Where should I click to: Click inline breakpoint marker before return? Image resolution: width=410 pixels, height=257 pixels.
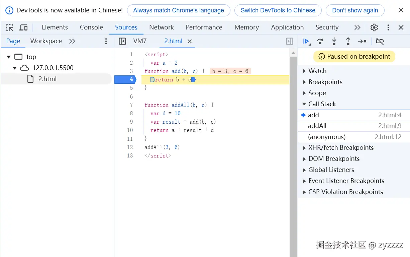click(152, 80)
